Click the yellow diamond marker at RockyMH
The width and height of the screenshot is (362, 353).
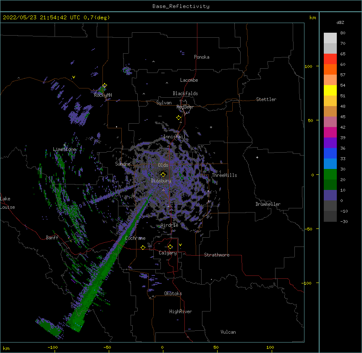click(x=105, y=86)
